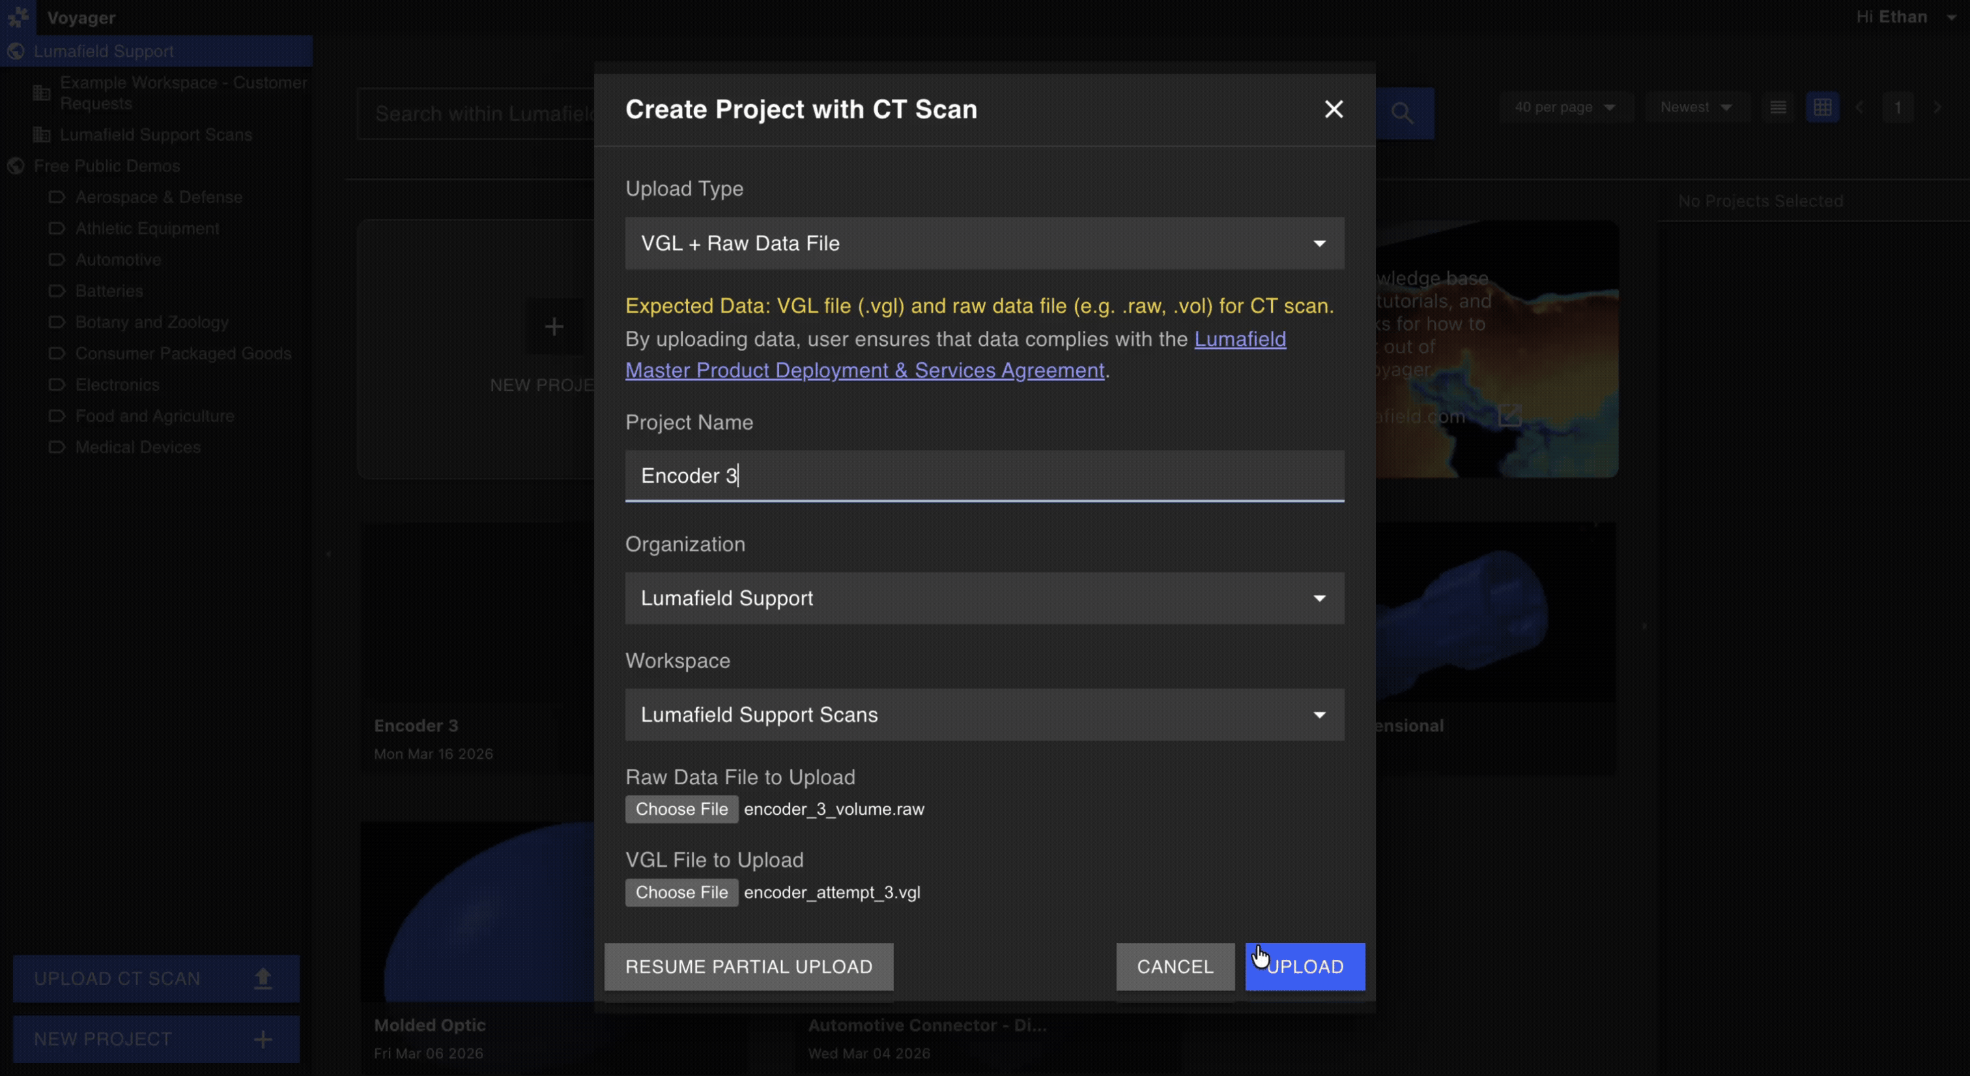Click the Upload CT Scan arrow icon
Viewport: 1970px width, 1076px height.
click(x=263, y=978)
